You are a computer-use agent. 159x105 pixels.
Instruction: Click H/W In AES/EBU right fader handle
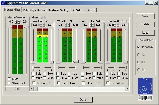(x=125, y=62)
